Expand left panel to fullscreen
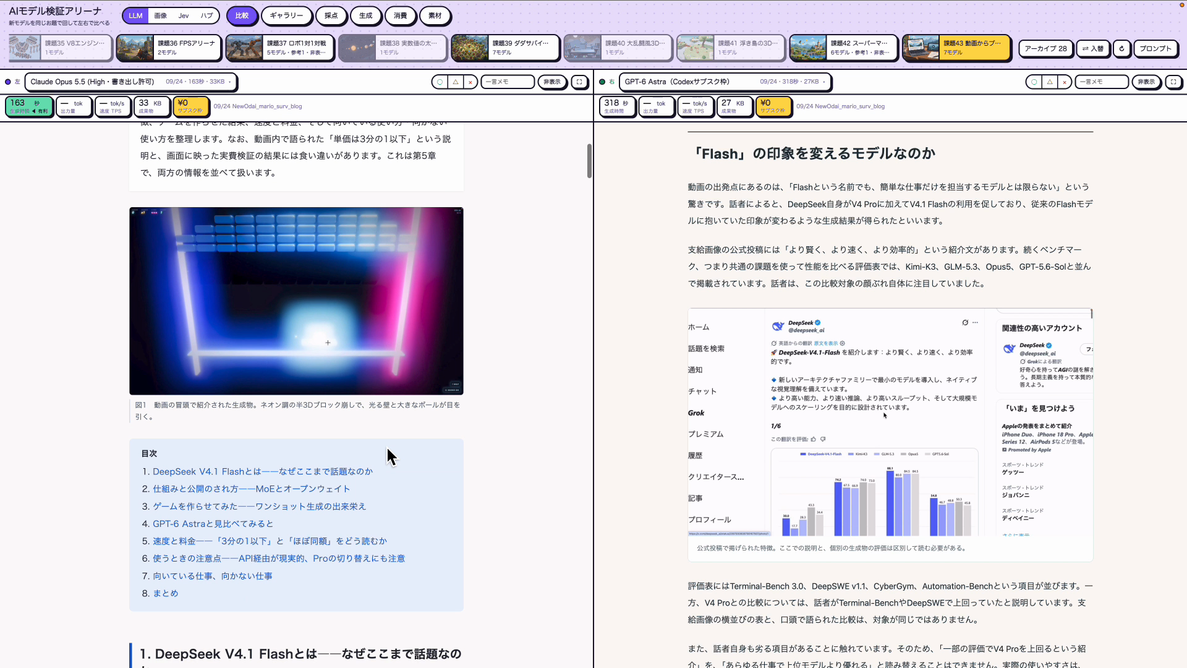The image size is (1187, 668). (579, 82)
